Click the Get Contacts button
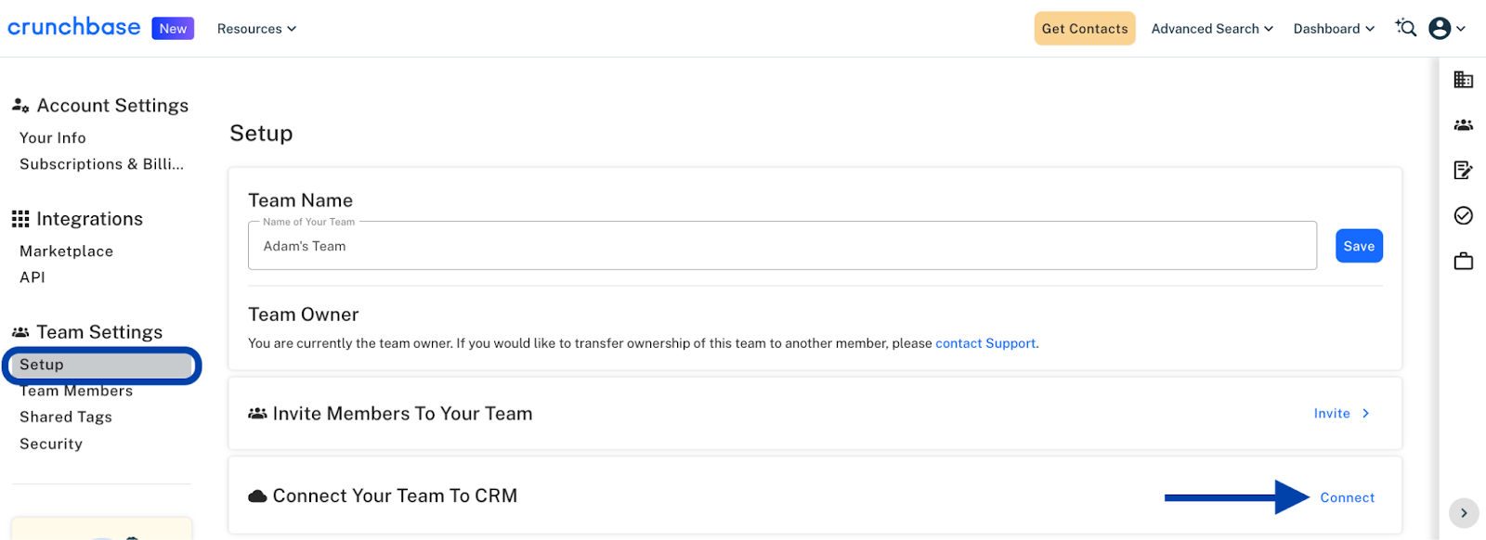 click(x=1085, y=29)
